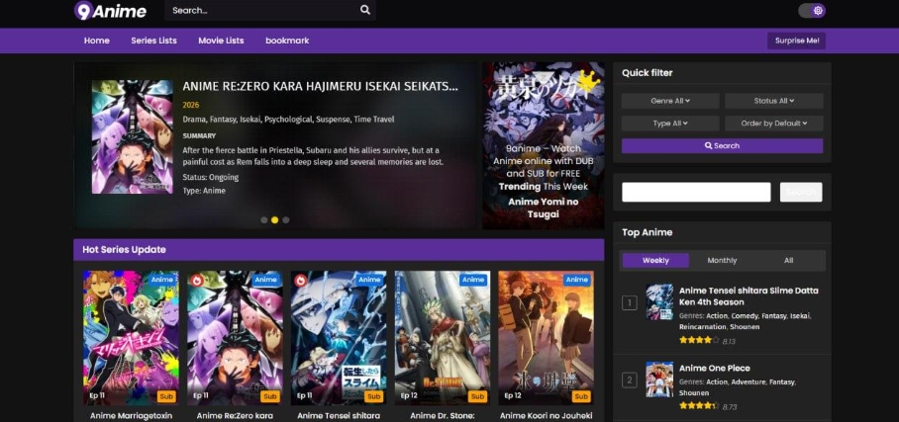
Task: Go to bookmark page
Action: pos(287,41)
